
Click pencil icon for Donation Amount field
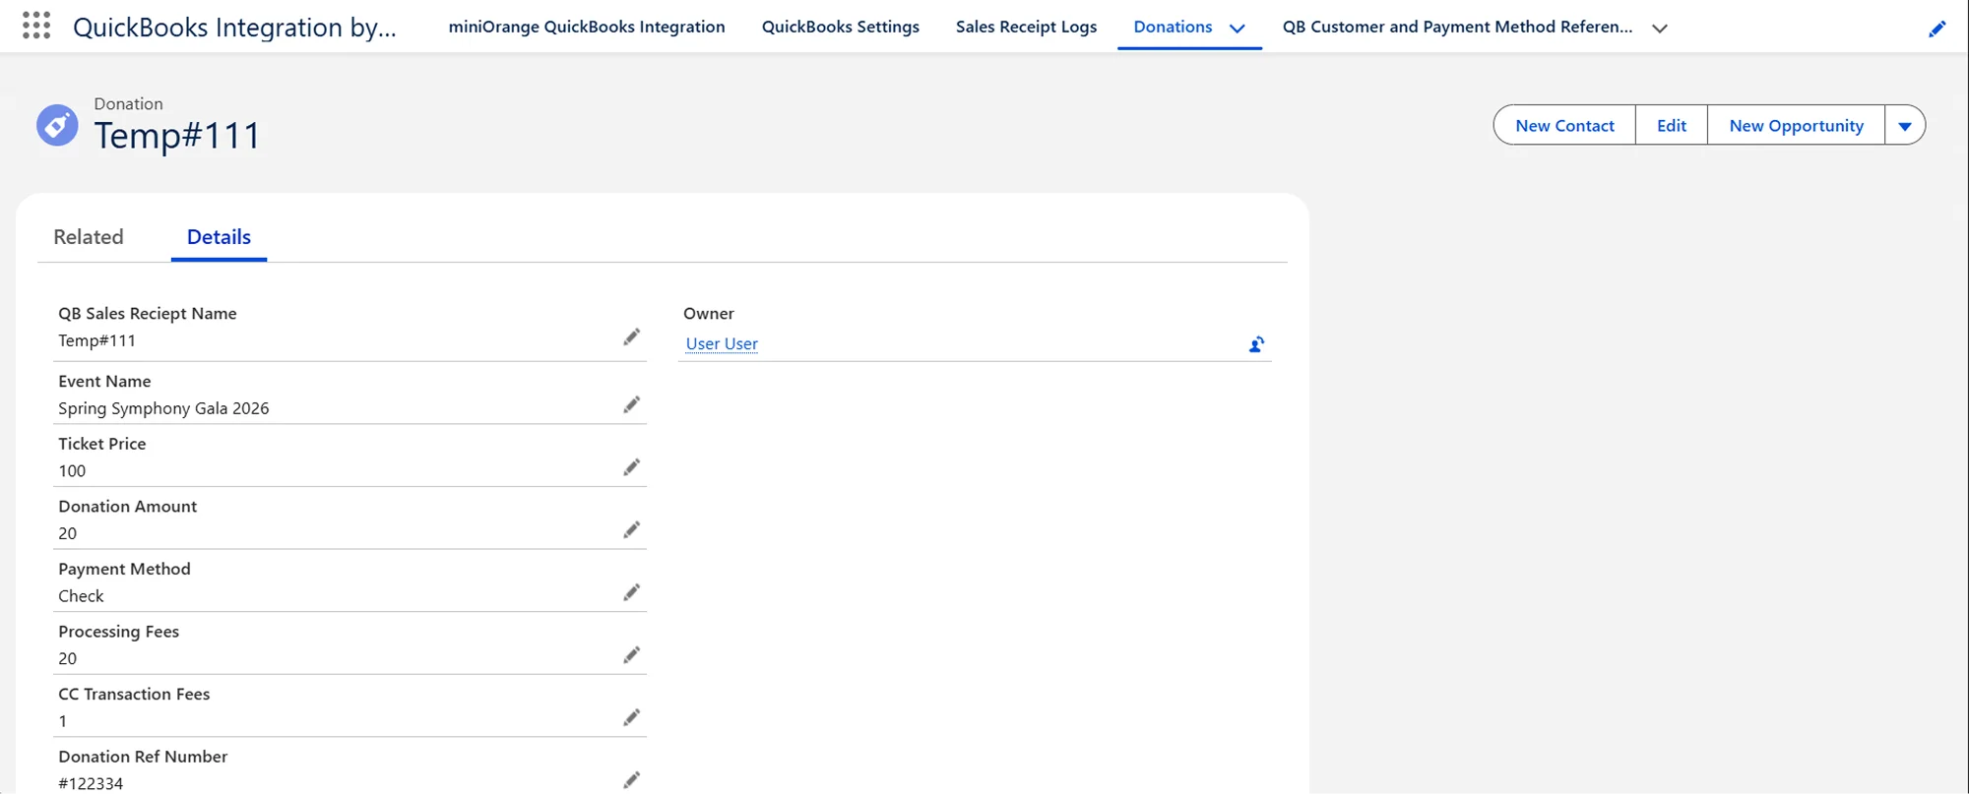click(631, 530)
